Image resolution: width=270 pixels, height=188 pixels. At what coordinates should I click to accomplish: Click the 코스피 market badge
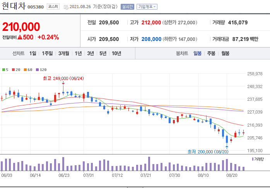pyautogui.click(x=53, y=7)
